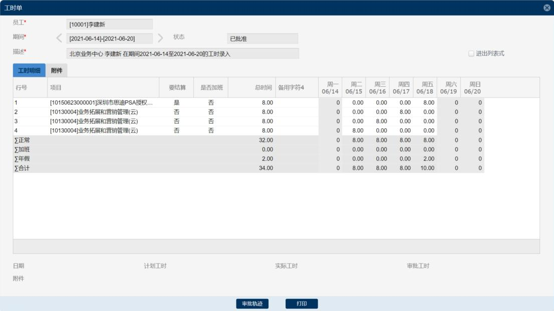The image size is (554, 311).
Task: Sort by the 项目 column header
Action: click(103, 88)
